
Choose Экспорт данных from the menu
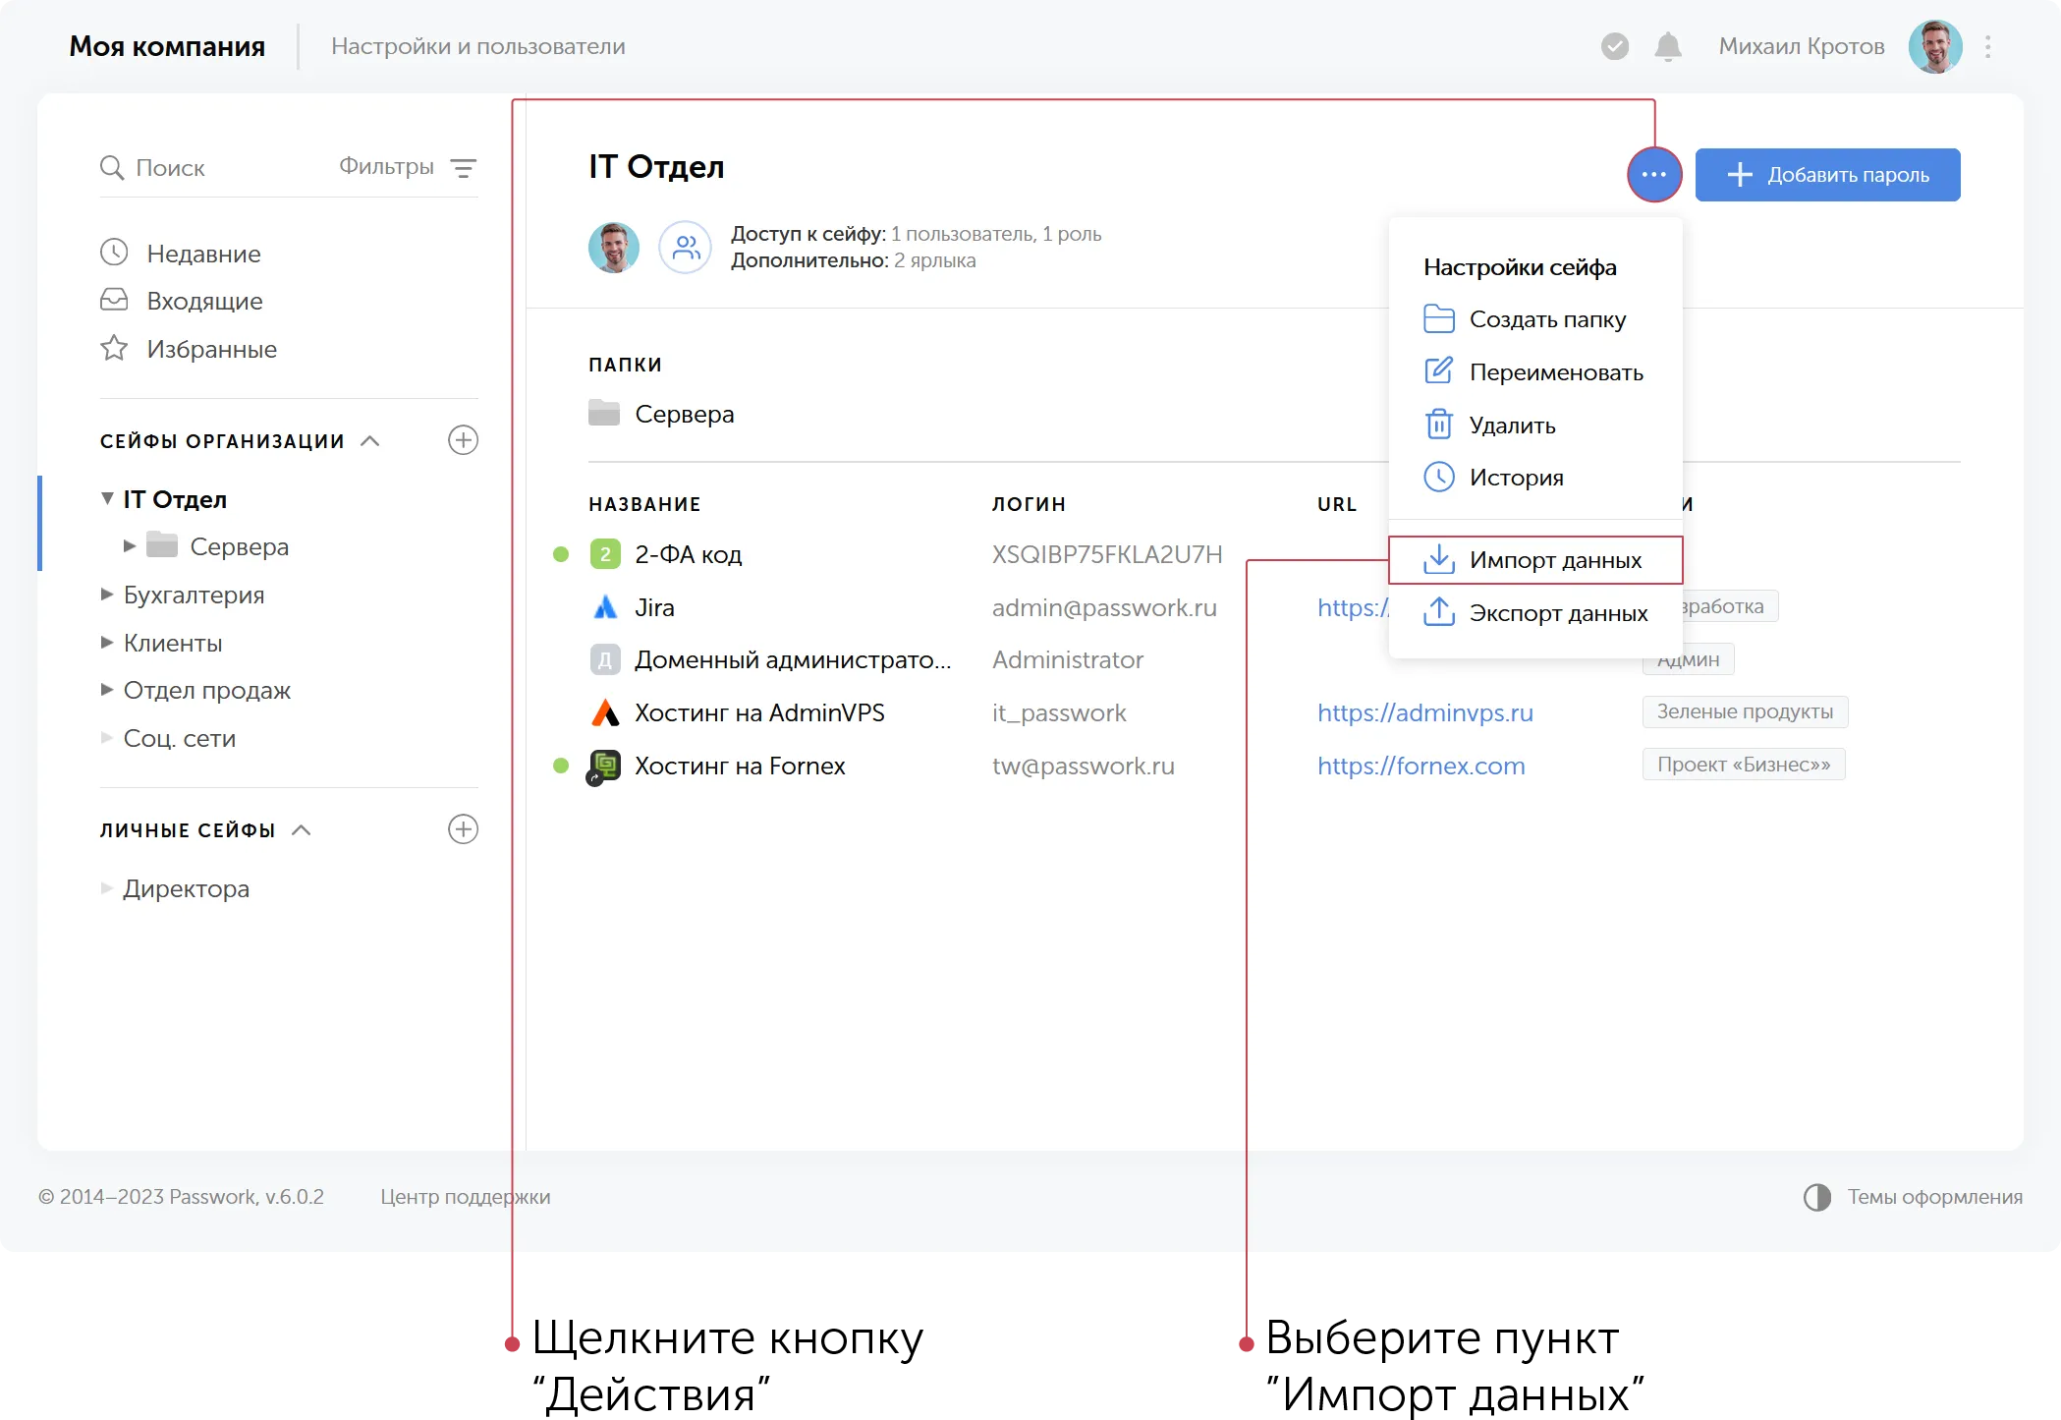tap(1557, 613)
